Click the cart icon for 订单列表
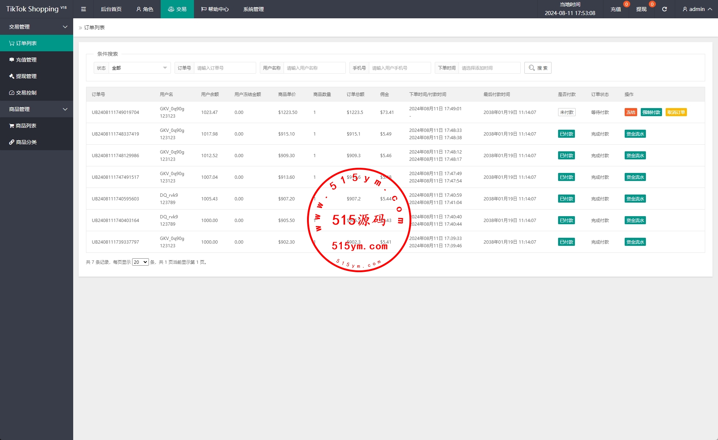Screen dimensions: 718x440 [x=12, y=43]
